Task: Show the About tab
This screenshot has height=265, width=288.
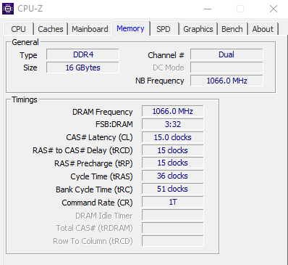Action: 263,29
